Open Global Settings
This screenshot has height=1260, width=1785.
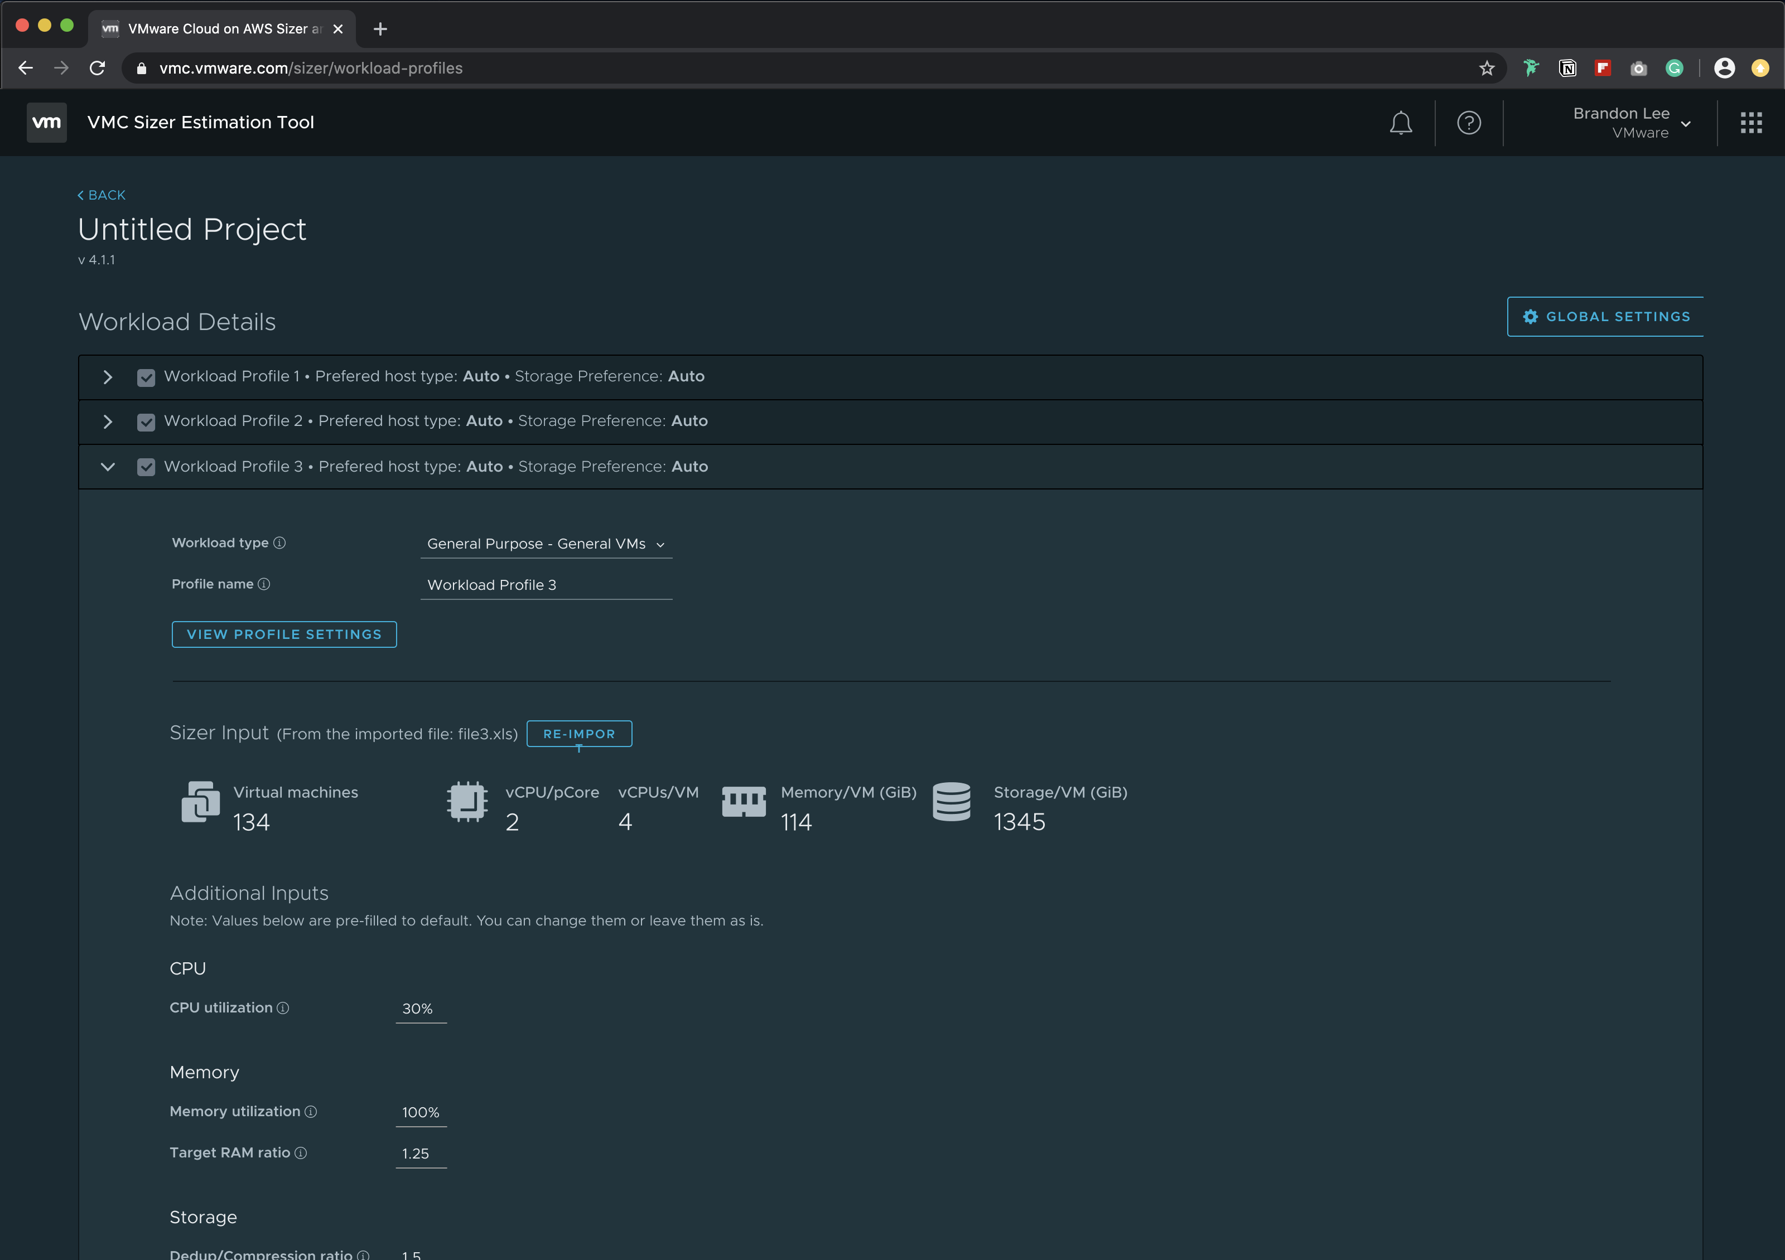tap(1605, 317)
